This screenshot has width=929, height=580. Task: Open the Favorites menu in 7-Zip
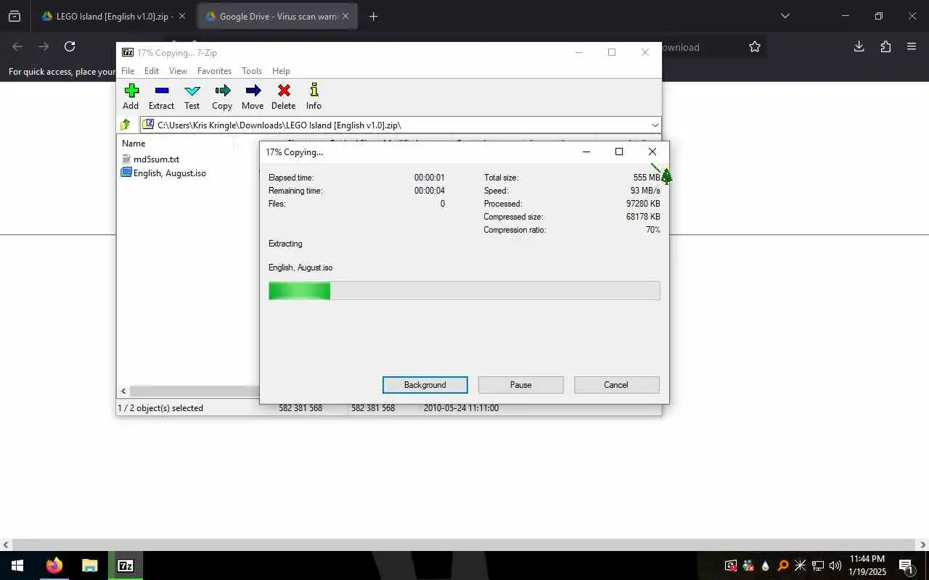pos(214,71)
